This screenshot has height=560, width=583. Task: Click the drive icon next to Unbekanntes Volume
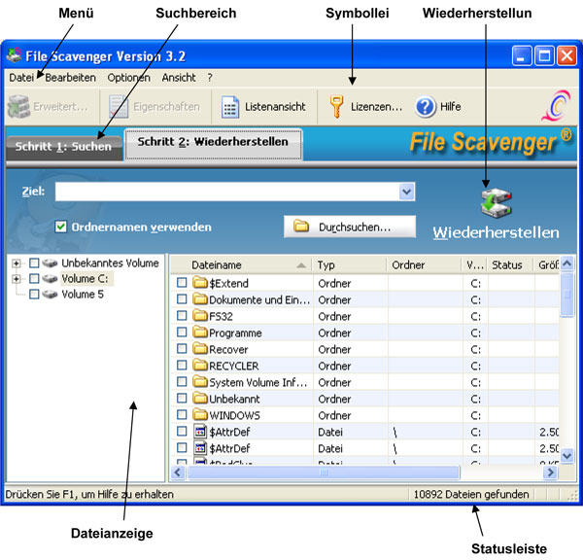pyautogui.click(x=50, y=263)
